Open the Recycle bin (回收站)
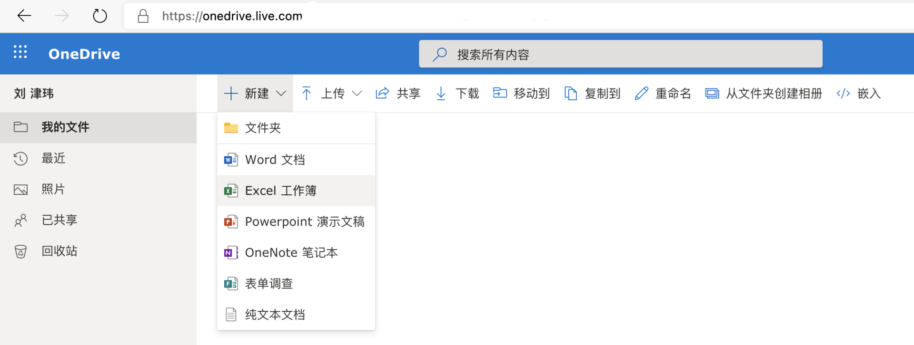The height and width of the screenshot is (345, 914). pyautogui.click(x=59, y=251)
